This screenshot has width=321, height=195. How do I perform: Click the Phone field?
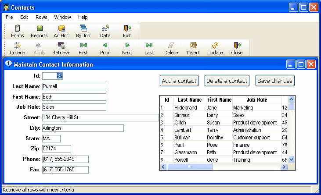(x=65, y=159)
